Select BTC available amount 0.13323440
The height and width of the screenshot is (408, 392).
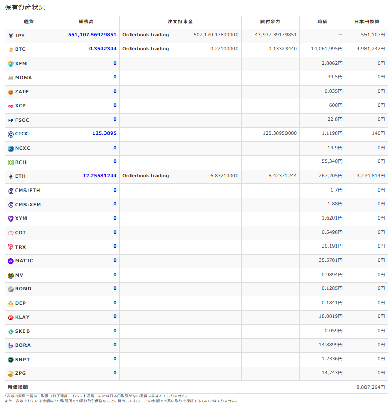[282, 49]
